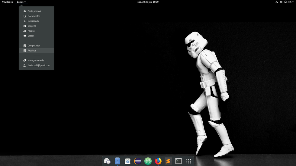
Task: Choose Navegar na rede entry
Action: 37,60
